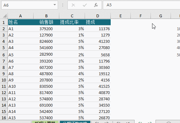This screenshot has width=180, height=123.
Task: Select column C header
Action: (72, 16)
